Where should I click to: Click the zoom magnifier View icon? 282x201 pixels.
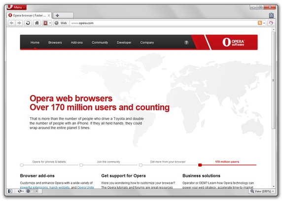252,191
